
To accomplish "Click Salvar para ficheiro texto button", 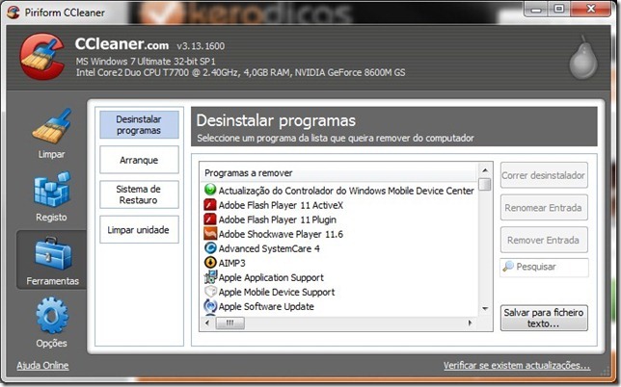I will pos(544,318).
